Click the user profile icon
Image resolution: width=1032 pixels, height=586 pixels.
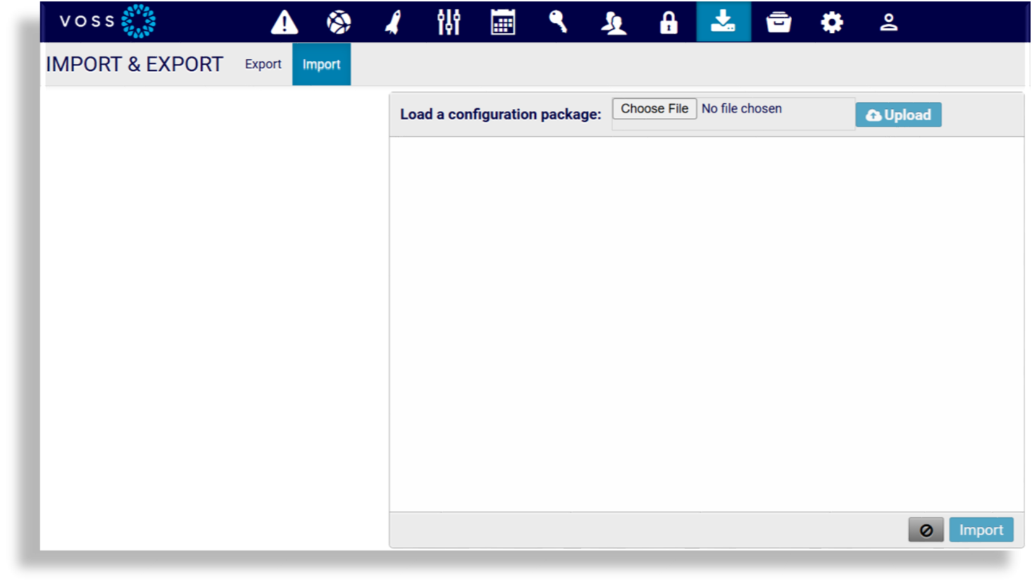(x=888, y=23)
